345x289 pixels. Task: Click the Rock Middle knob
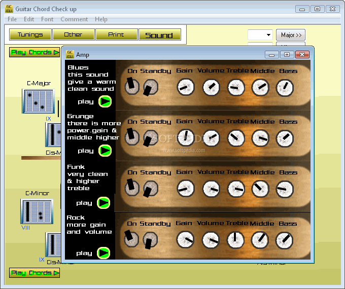[x=260, y=240]
